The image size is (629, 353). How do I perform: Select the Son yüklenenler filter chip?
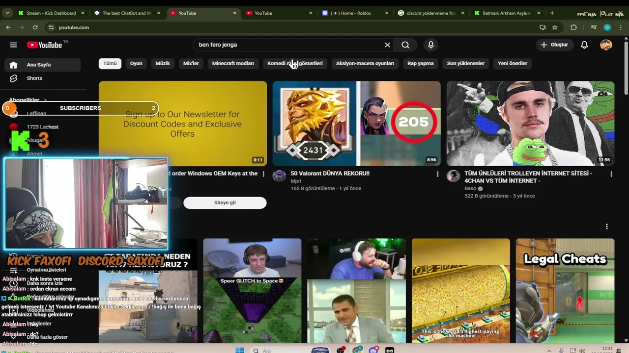[x=466, y=63]
